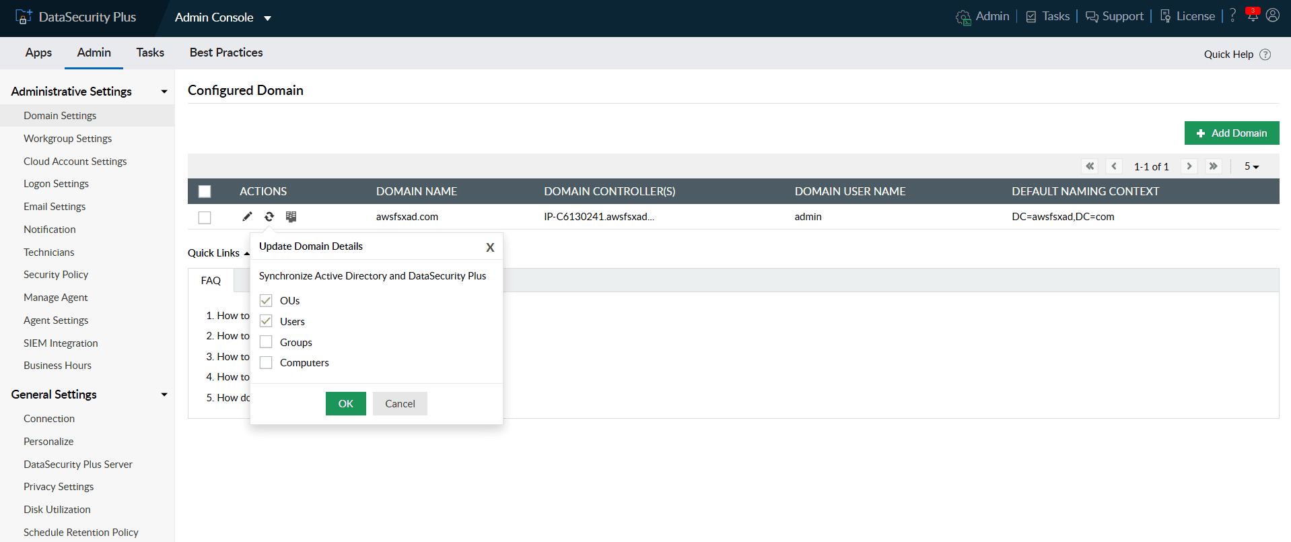Click the Cancel button in popup

click(x=400, y=404)
